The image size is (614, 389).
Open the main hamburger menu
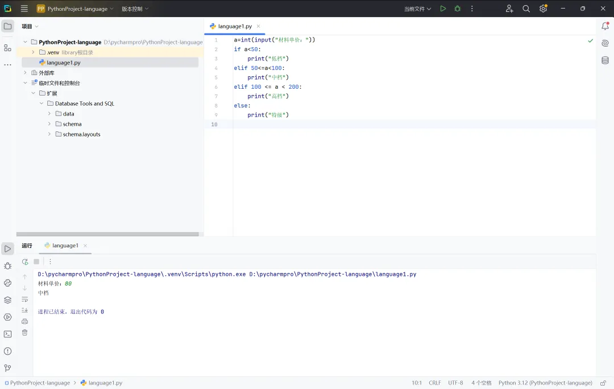(x=24, y=9)
